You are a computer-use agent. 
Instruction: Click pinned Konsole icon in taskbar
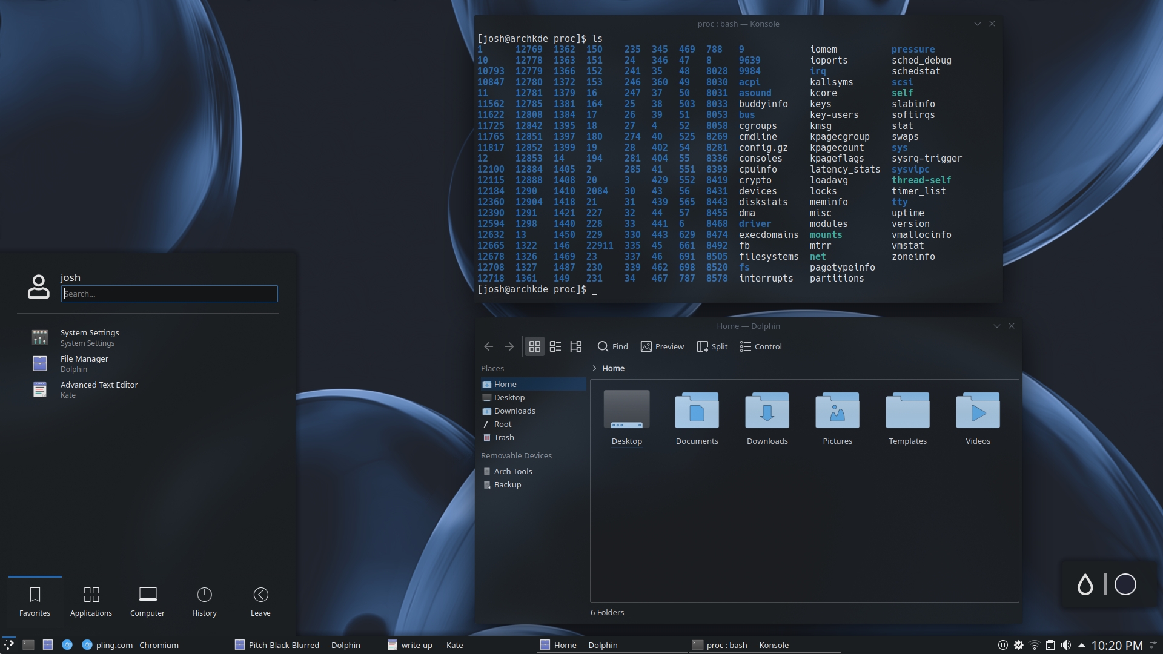click(x=28, y=645)
